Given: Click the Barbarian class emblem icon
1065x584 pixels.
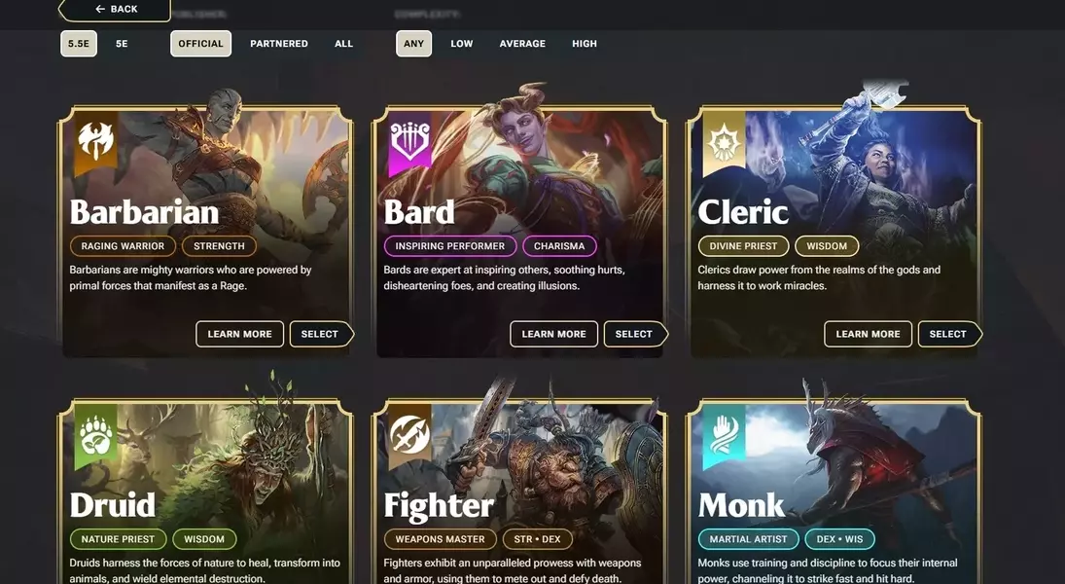Looking at the screenshot, I should (95, 142).
